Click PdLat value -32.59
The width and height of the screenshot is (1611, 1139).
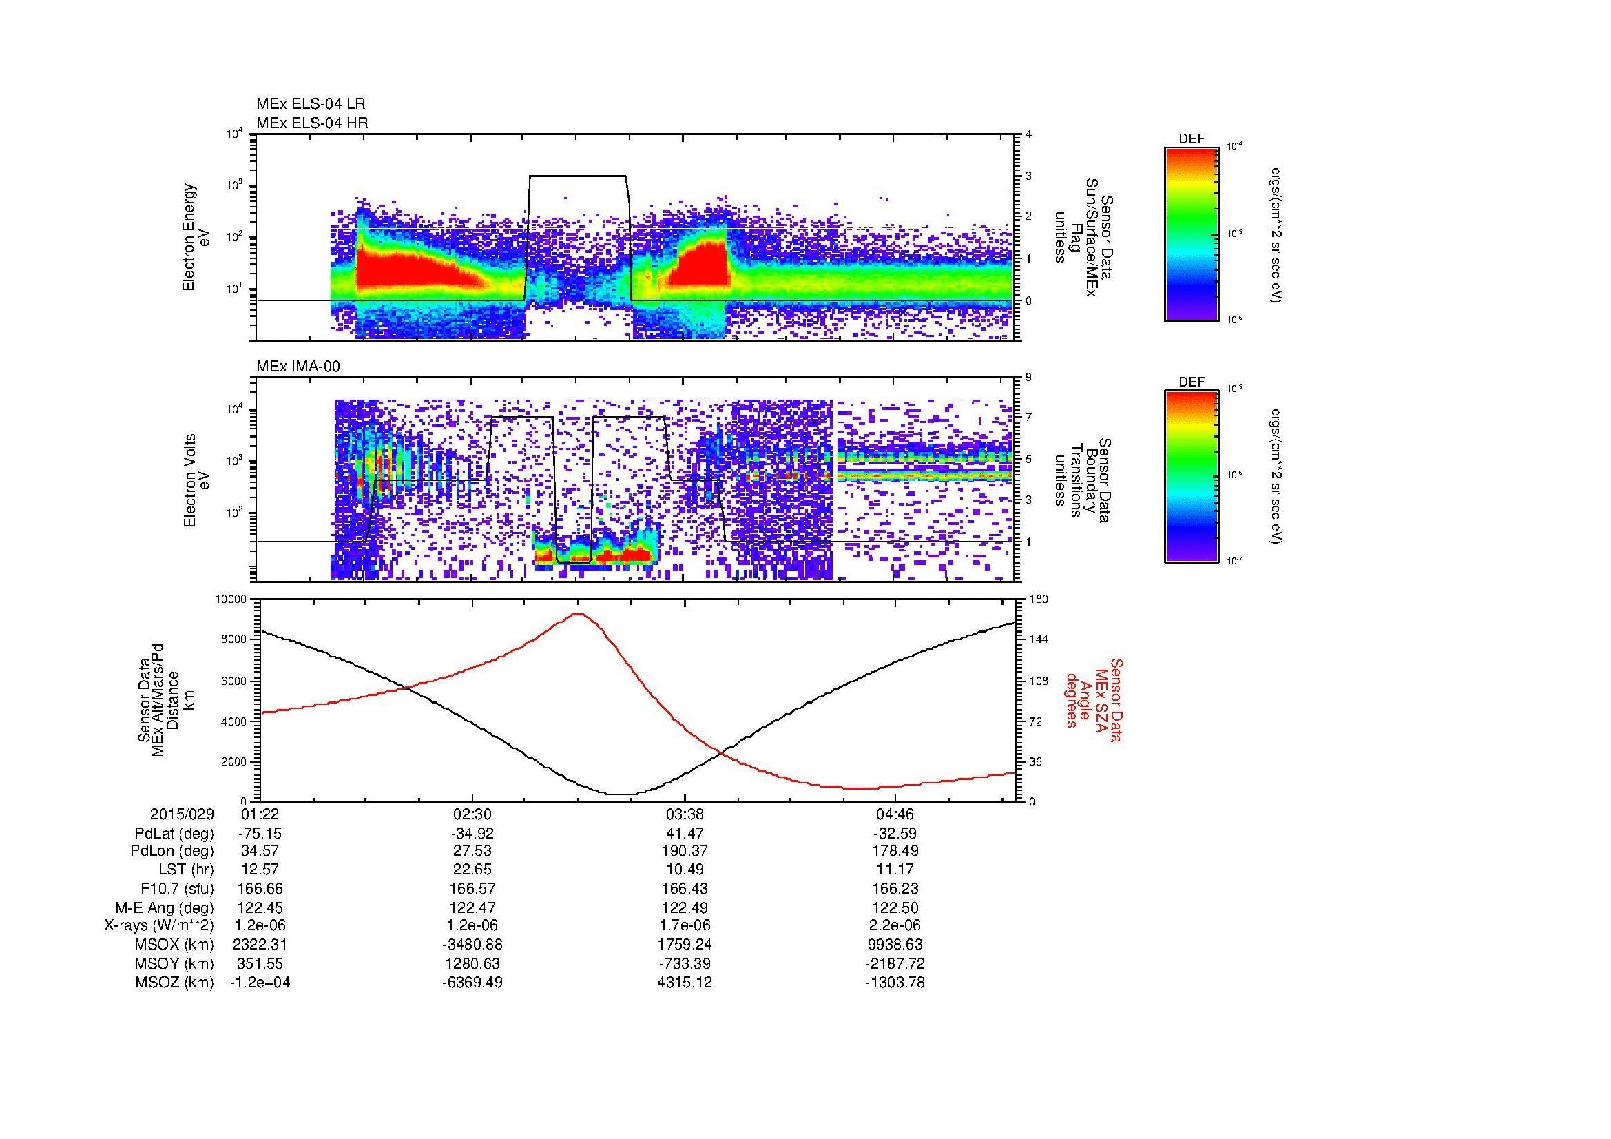[895, 834]
